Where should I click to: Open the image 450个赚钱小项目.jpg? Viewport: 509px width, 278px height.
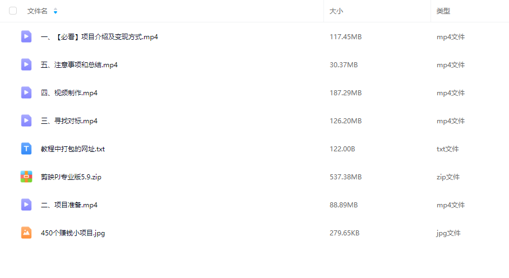73,233
